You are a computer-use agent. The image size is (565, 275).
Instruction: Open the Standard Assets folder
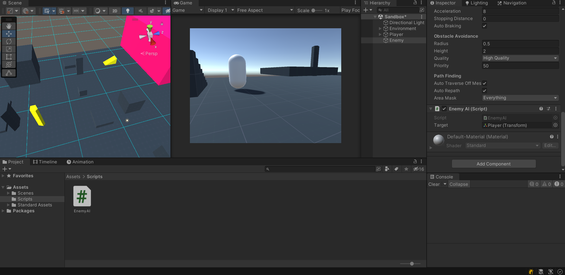point(35,205)
